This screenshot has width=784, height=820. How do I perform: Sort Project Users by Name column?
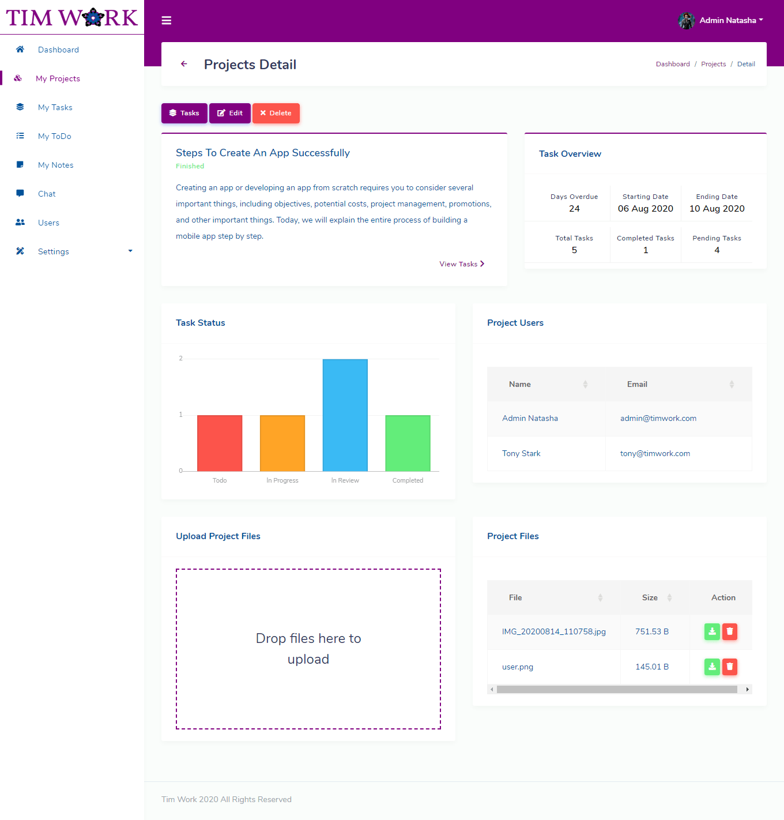click(546, 384)
